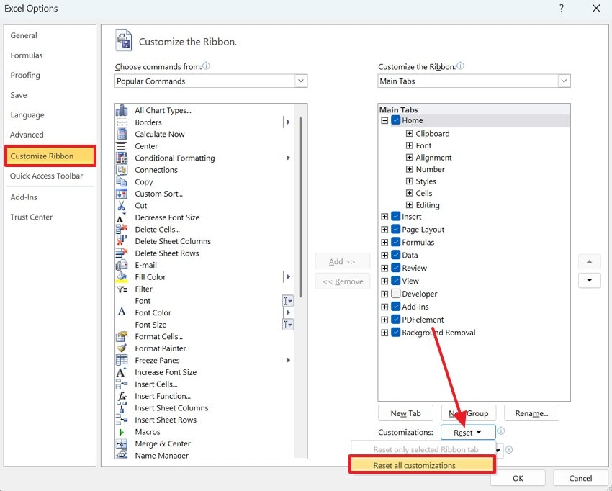Click the Move Up arrow button
Viewport: 612px width, 491px height.
tap(590, 261)
